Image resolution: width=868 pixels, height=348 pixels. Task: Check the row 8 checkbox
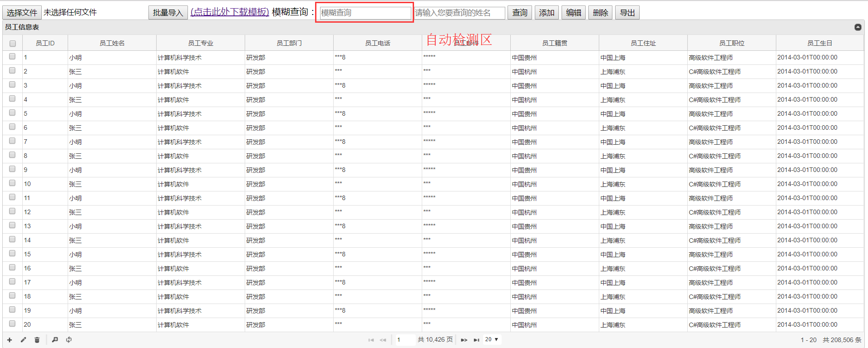[12, 155]
